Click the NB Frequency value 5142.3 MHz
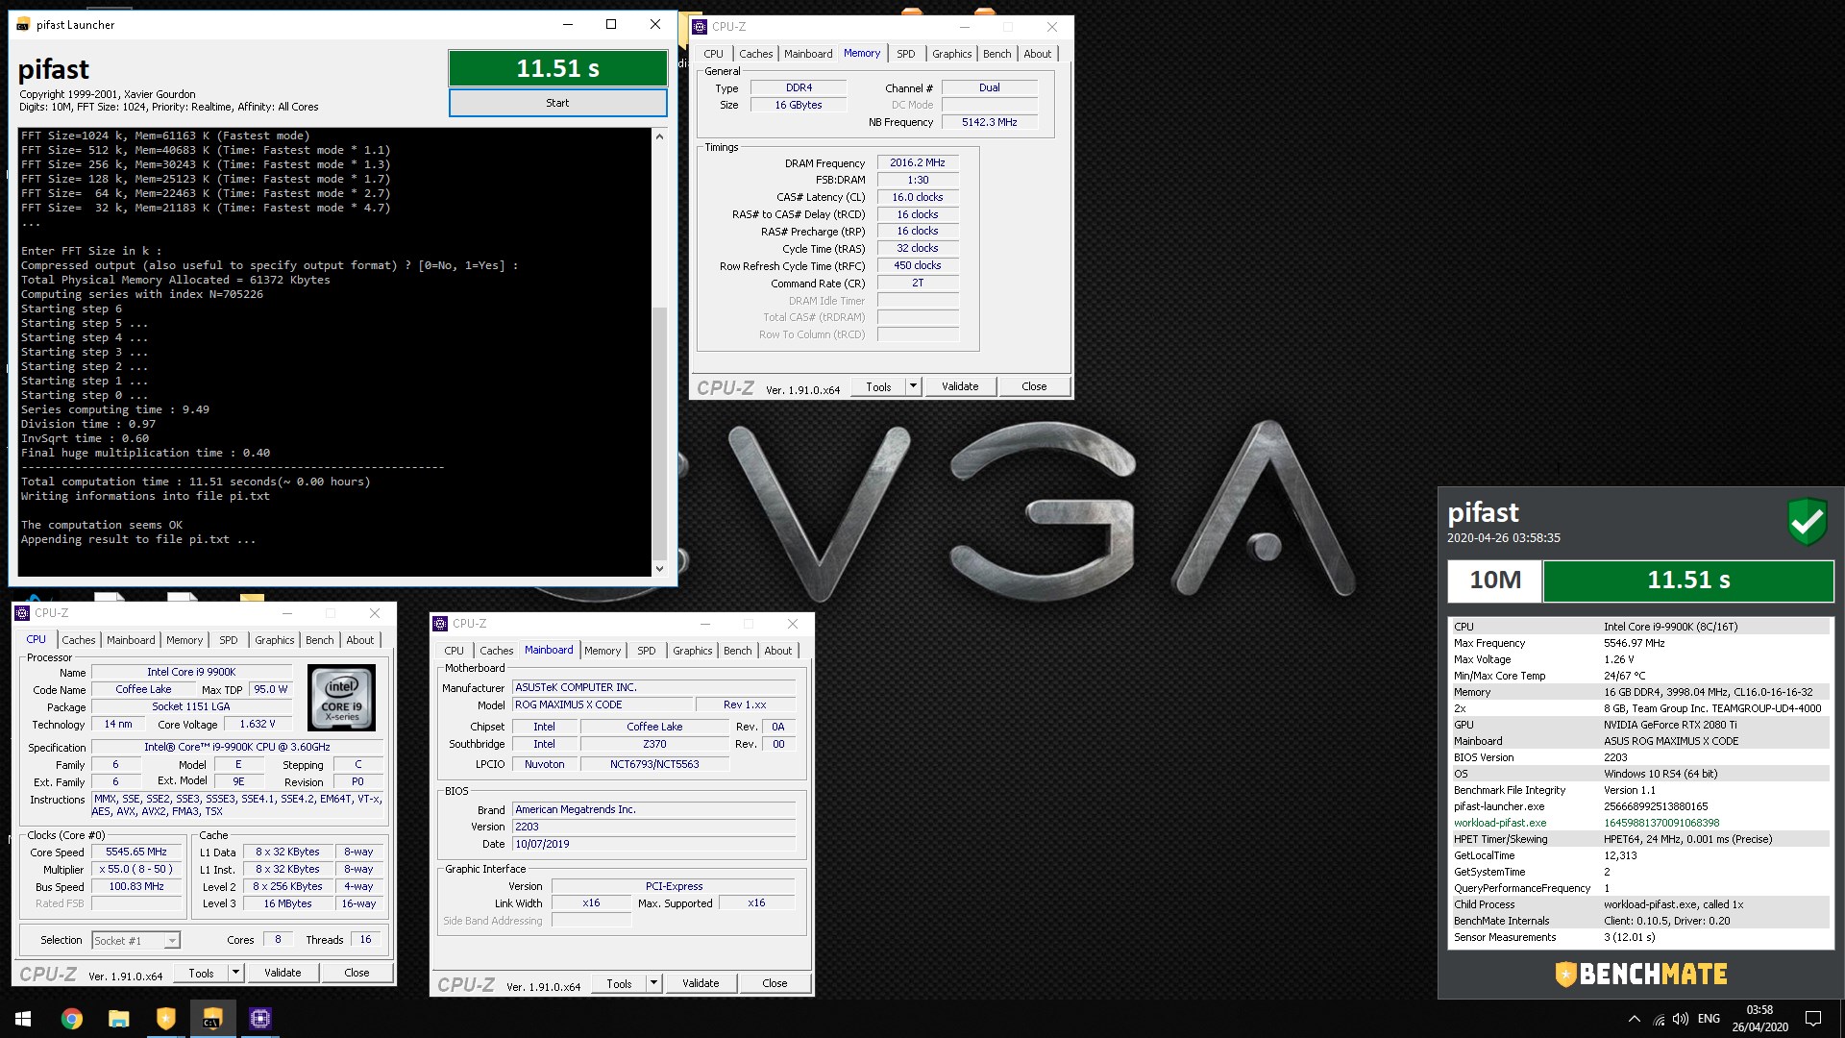Image resolution: width=1845 pixels, height=1038 pixels. tap(989, 122)
